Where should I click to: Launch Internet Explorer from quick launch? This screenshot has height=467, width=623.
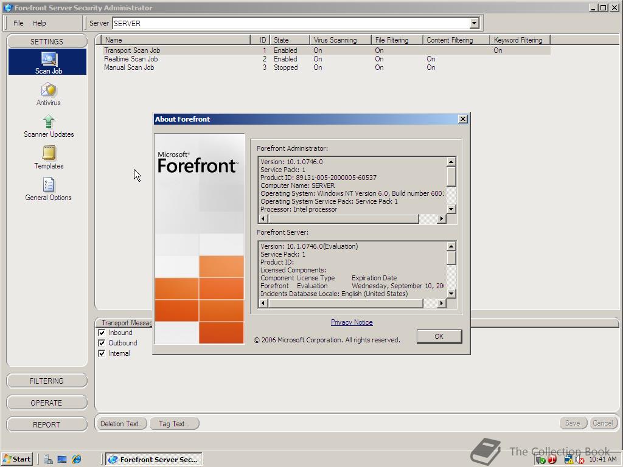76,460
